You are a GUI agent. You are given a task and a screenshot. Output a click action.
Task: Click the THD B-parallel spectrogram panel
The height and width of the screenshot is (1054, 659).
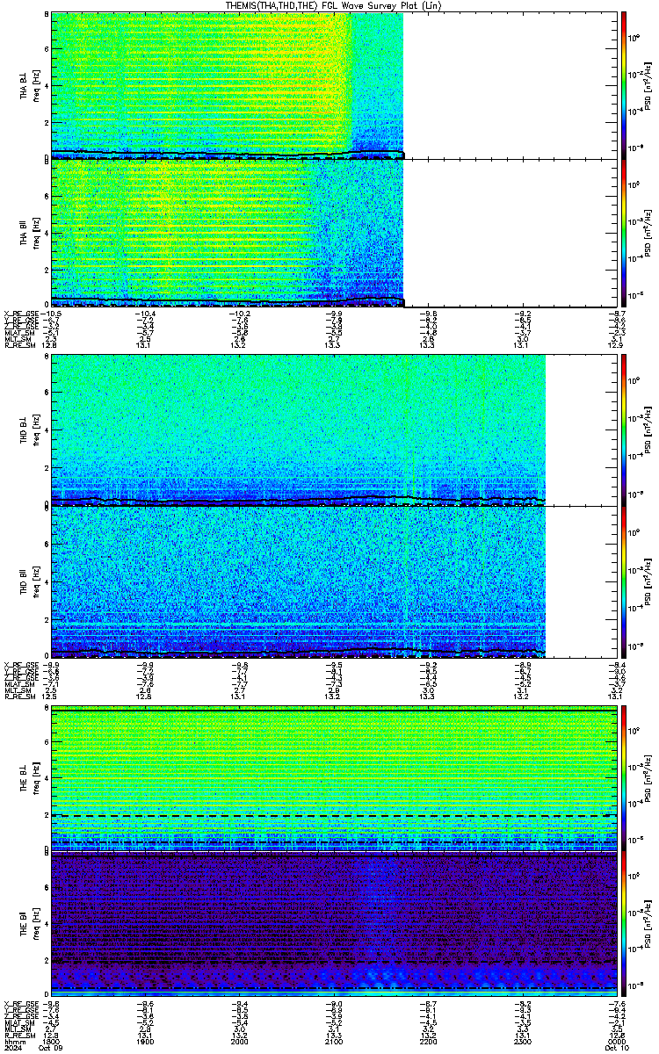(x=332, y=581)
